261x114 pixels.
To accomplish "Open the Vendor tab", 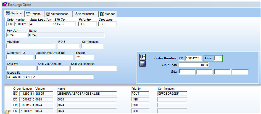I will 107,14.
